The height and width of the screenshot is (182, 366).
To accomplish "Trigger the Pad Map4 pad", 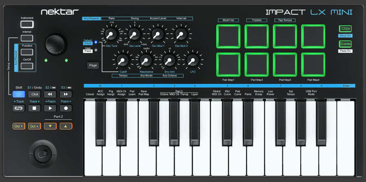I will click(x=313, y=65).
